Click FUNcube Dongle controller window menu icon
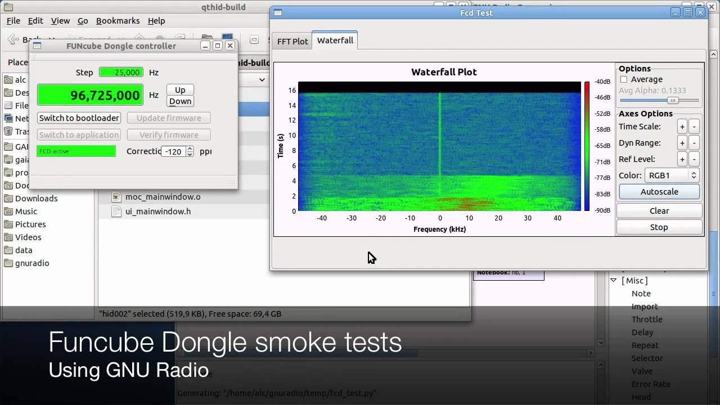 click(x=37, y=46)
